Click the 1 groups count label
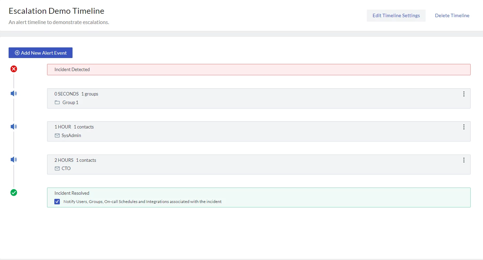The image size is (483, 260). 90,94
